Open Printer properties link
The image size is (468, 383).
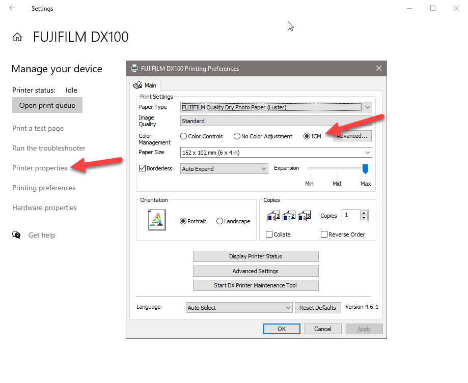40,168
